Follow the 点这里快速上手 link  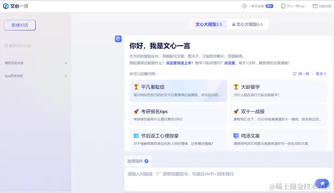point(180,63)
